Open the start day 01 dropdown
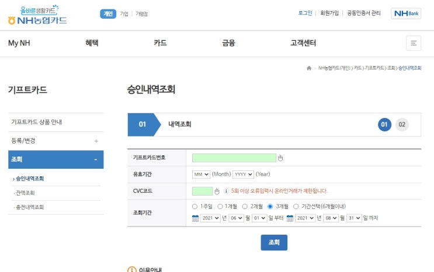The image size is (434, 272). (x=259, y=218)
